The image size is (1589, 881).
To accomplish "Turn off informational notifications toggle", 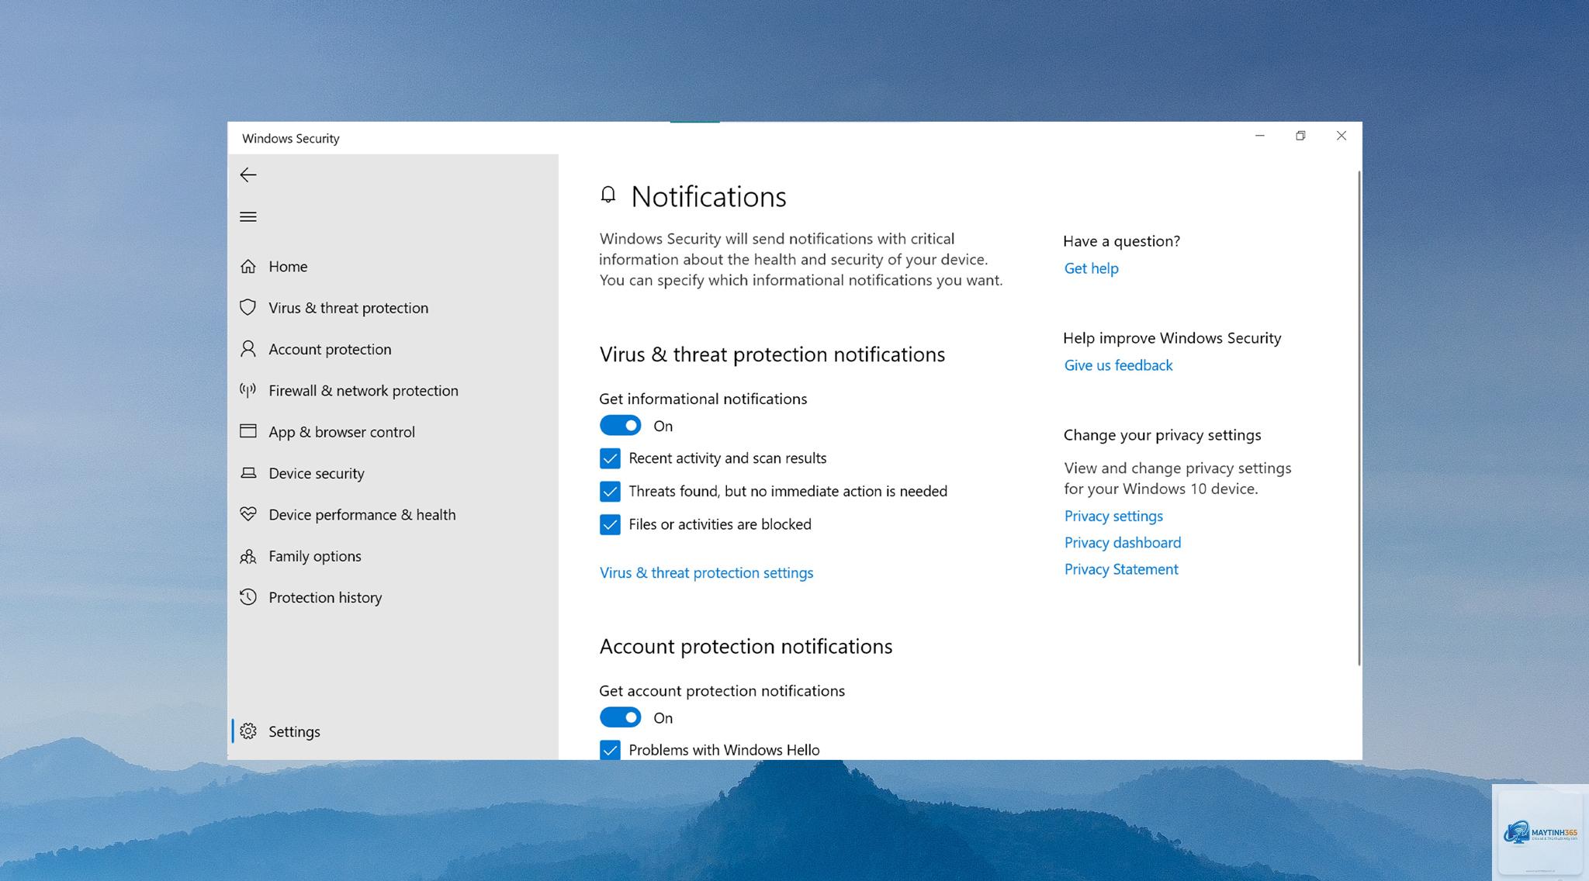I will tap(620, 426).
